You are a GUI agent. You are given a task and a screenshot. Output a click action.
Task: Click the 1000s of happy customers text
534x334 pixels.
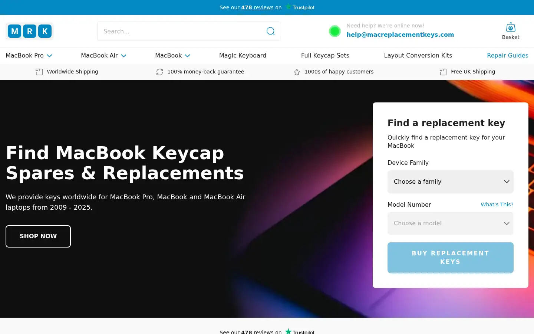pyautogui.click(x=339, y=72)
